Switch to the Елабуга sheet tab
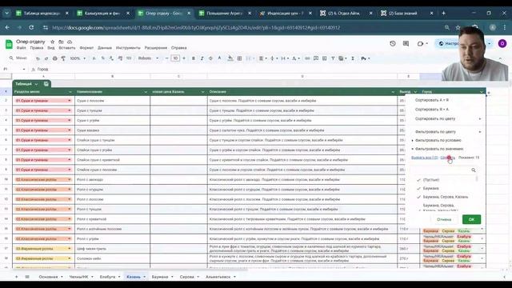This screenshot has width=512, height=288. (107, 277)
